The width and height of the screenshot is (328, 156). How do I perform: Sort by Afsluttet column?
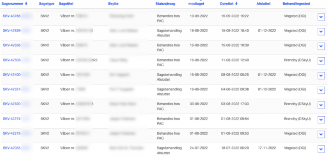[x=263, y=4]
